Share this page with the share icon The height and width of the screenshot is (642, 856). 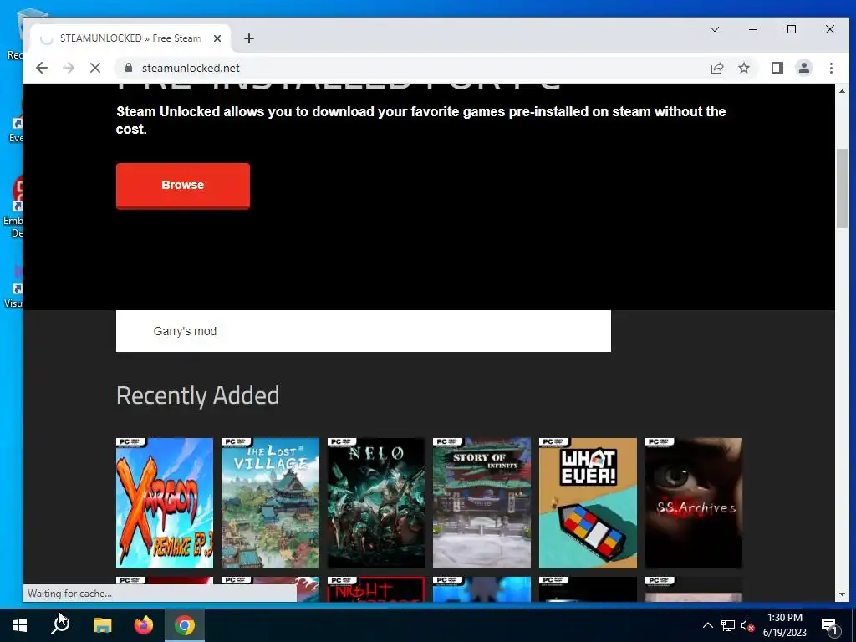716,68
